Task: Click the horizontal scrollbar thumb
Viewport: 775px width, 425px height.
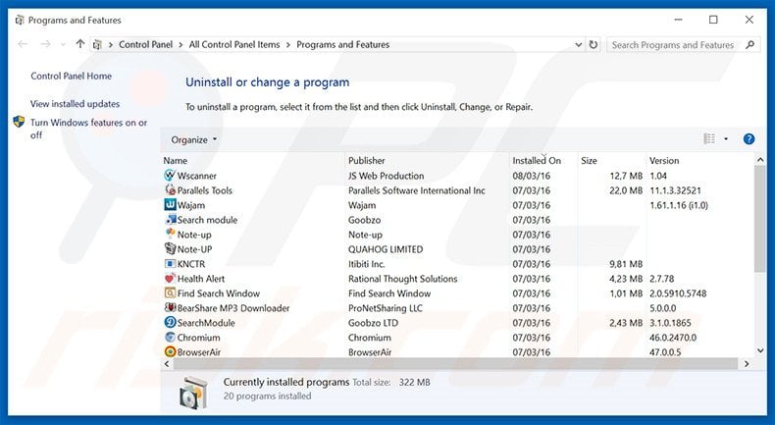Action: [x=456, y=363]
